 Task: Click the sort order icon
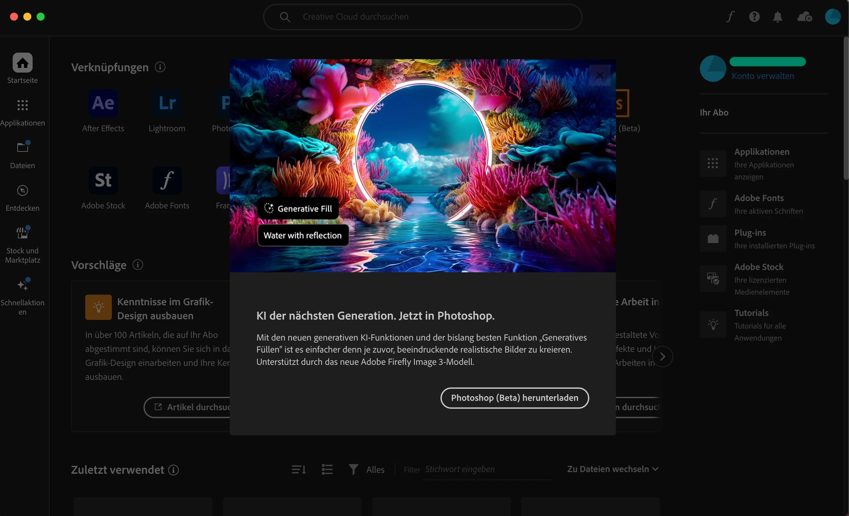tap(298, 469)
